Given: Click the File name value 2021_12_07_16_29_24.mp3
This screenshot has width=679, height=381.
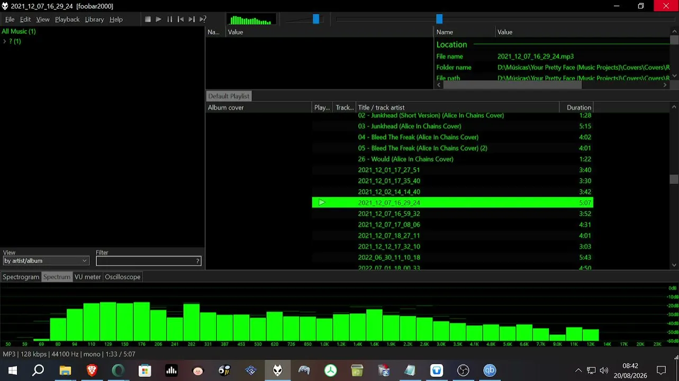Looking at the screenshot, I should pyautogui.click(x=536, y=57).
